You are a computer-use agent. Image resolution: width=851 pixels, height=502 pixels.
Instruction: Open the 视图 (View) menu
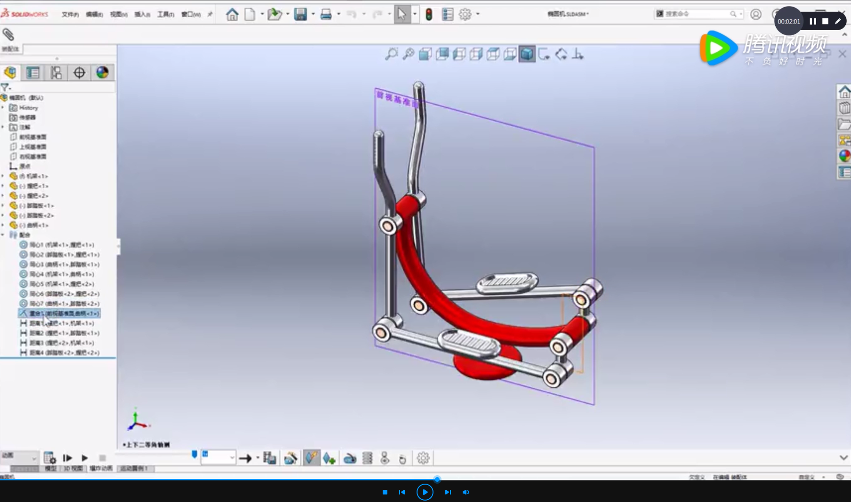point(119,15)
